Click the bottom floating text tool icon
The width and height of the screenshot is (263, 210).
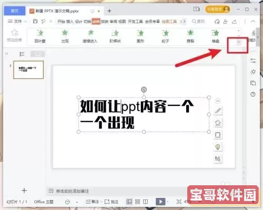pos(218,159)
